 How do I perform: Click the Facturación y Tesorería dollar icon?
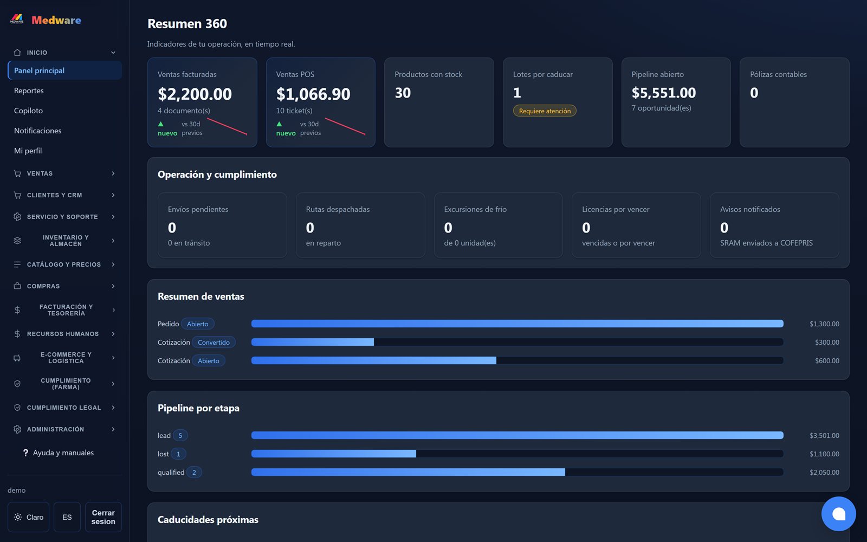pos(17,310)
